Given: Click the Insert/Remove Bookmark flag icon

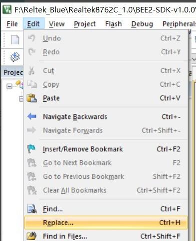Looking at the screenshot, I should coord(31,149).
